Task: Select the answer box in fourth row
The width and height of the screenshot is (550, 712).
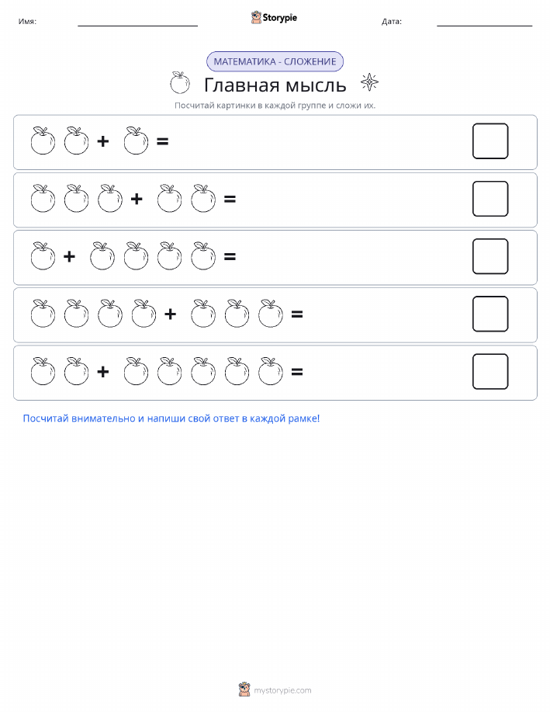Action: pos(490,314)
